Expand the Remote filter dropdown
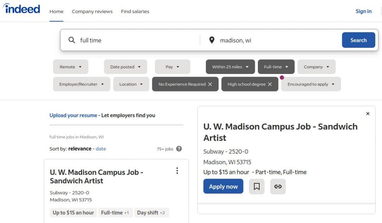 [71, 67]
